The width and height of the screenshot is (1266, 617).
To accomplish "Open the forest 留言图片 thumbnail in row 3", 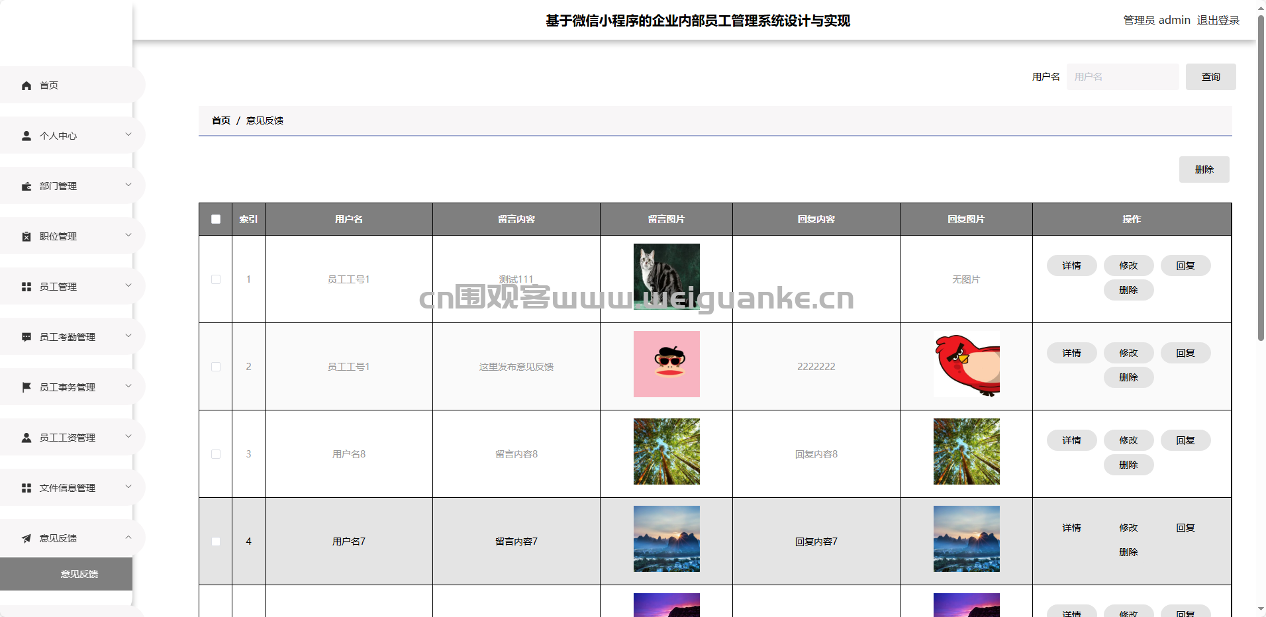I will click(x=666, y=451).
